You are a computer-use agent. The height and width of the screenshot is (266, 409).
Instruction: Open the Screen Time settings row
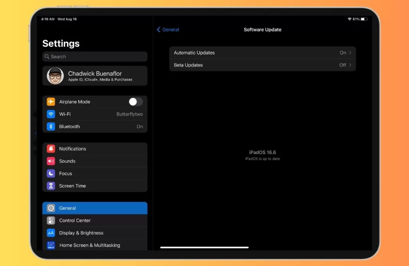point(95,186)
